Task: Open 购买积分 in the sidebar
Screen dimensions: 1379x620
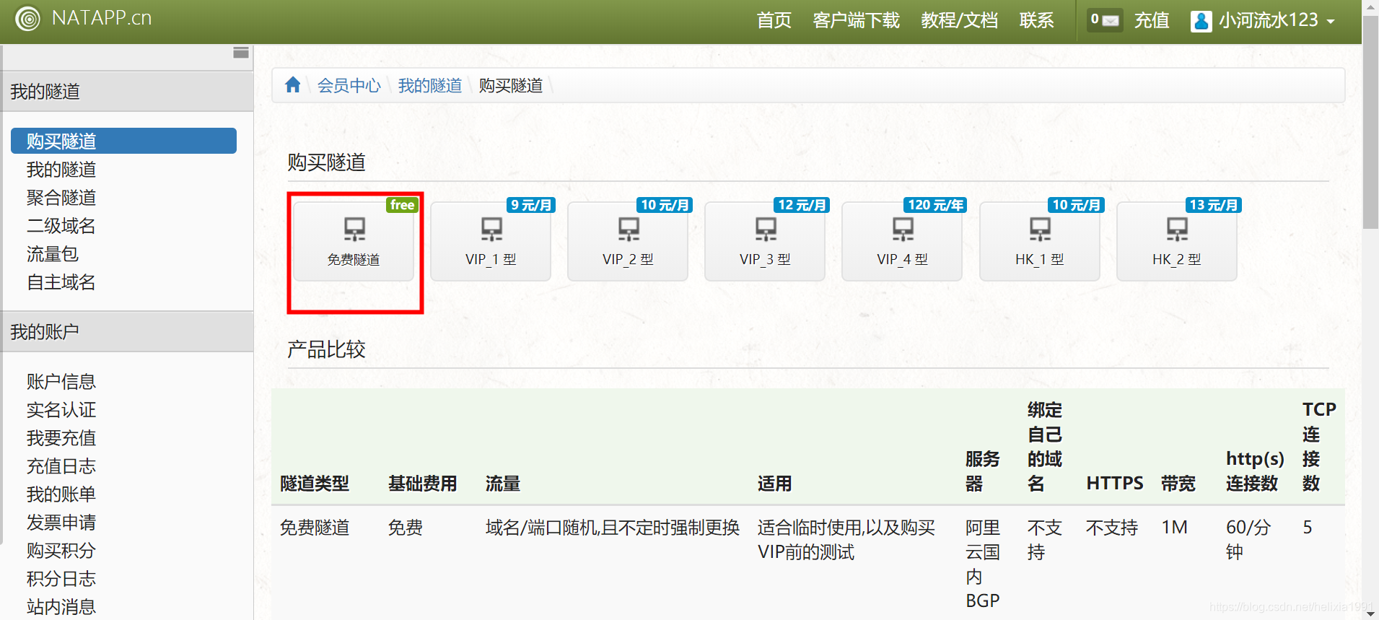Action: click(61, 551)
